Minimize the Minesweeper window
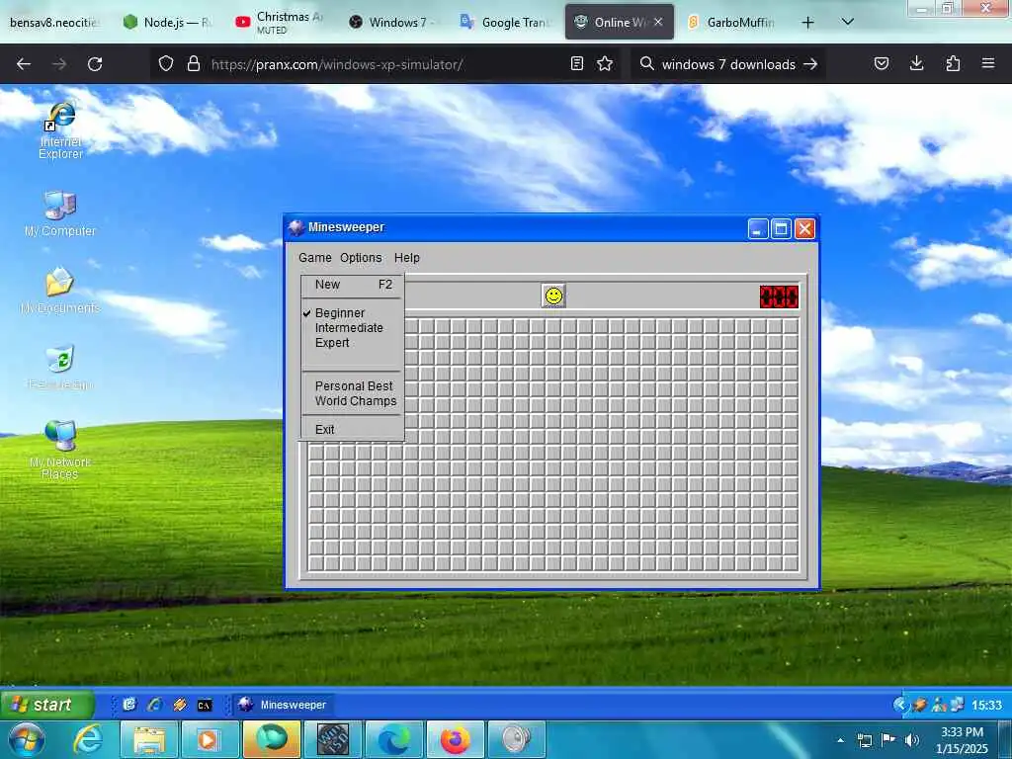Viewport: 1012px width, 759px height. pos(758,228)
